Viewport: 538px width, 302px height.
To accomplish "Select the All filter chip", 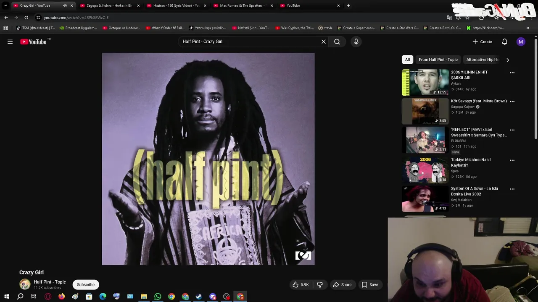I will coord(407,60).
